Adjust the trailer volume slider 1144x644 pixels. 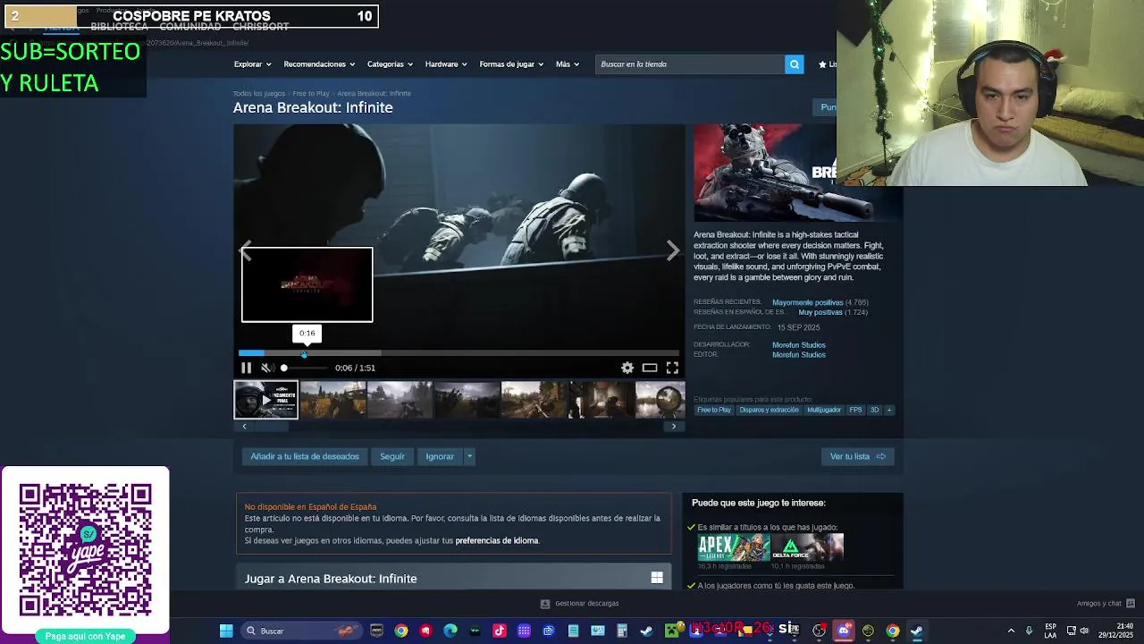click(304, 368)
